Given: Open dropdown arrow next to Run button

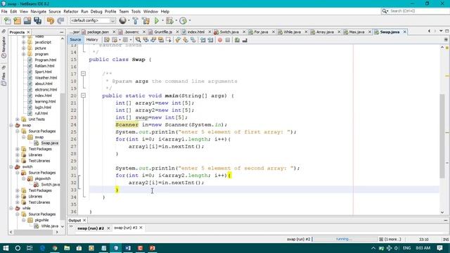Looking at the screenshot, I should (162, 20).
